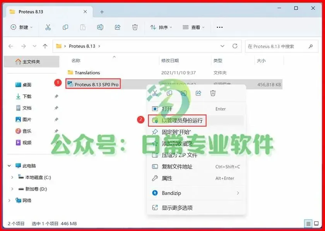Select 新加卷 (D:) drive
The width and height of the screenshot is (325, 231).
[x=32, y=189]
